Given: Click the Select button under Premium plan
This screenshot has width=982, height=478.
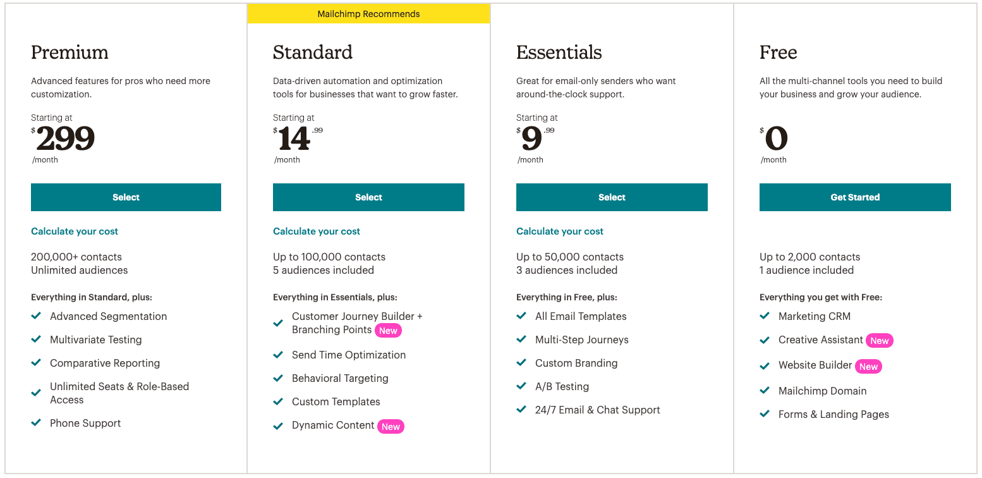Looking at the screenshot, I should point(126,197).
